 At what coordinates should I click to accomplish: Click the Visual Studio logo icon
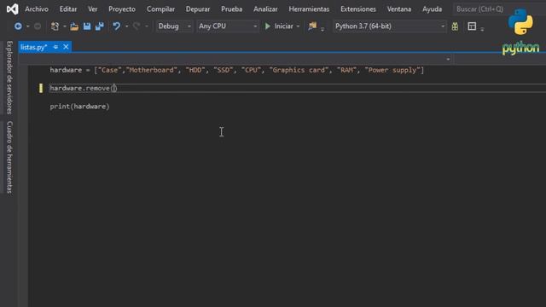12,9
